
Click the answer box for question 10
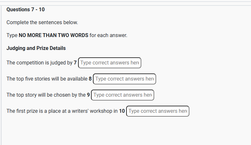[x=158, y=111]
